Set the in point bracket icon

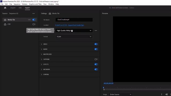pyautogui.click(x=161, y=94)
